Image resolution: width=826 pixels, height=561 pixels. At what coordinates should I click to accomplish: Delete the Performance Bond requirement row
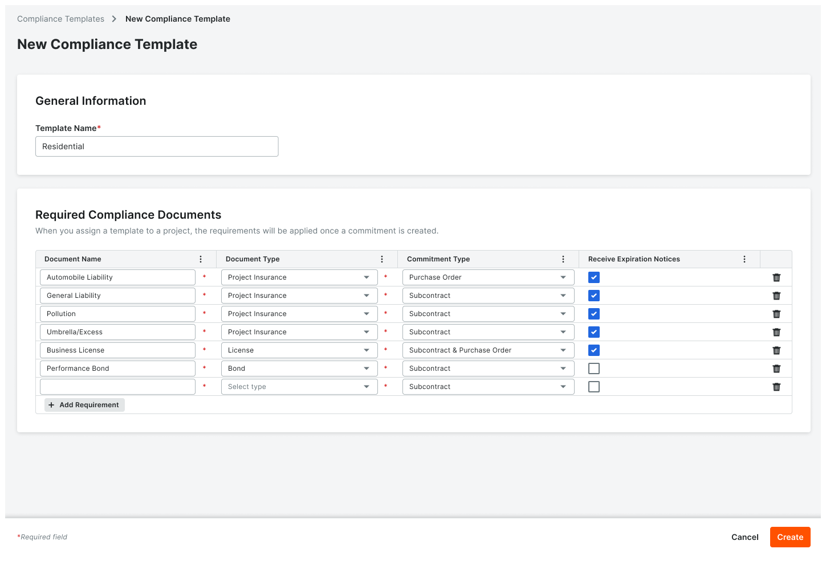pyautogui.click(x=776, y=368)
